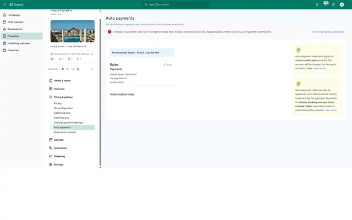Open Additional fees
The width and height of the screenshot is (352, 220).
click(62, 113)
